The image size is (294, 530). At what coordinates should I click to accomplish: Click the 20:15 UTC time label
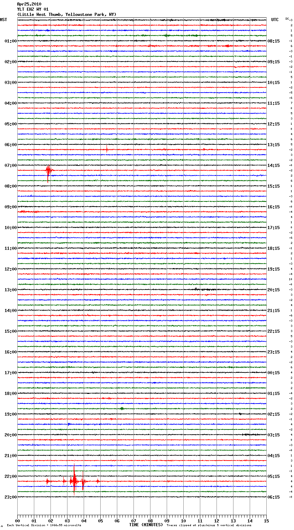274,290
